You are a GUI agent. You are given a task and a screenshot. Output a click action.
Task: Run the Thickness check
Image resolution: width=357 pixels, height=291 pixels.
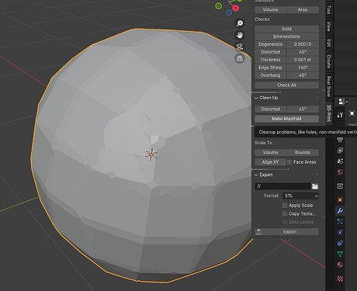coord(271,60)
